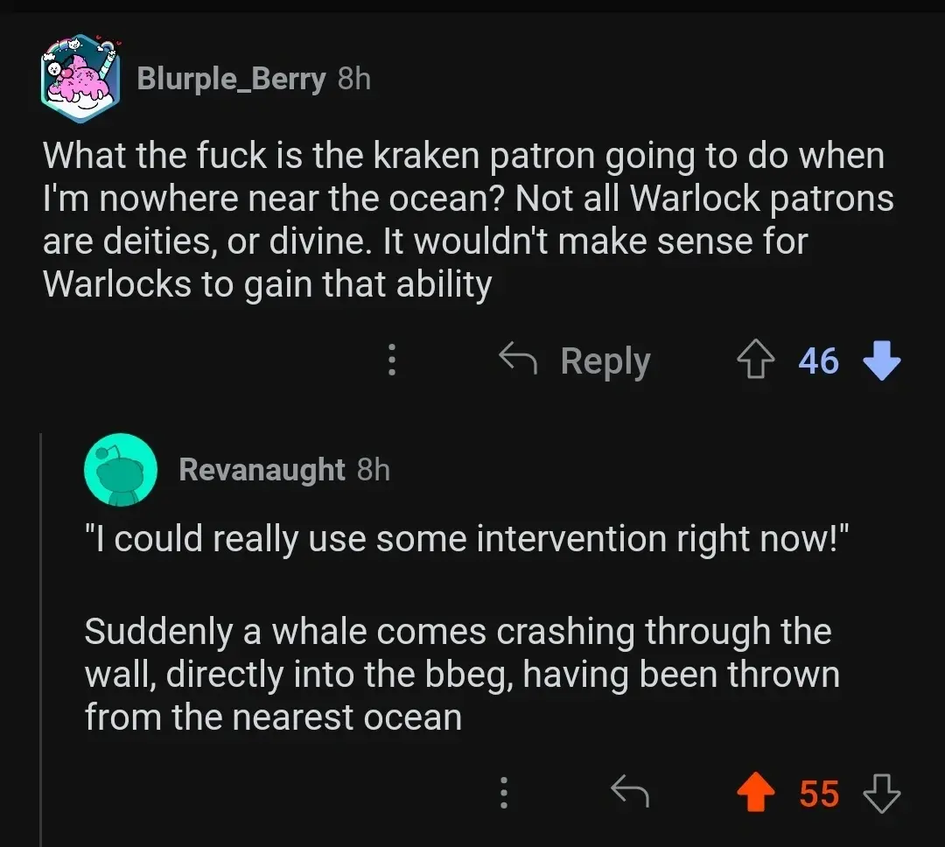
Task: Click the whale crashing paragraph text
Action: pos(461,674)
